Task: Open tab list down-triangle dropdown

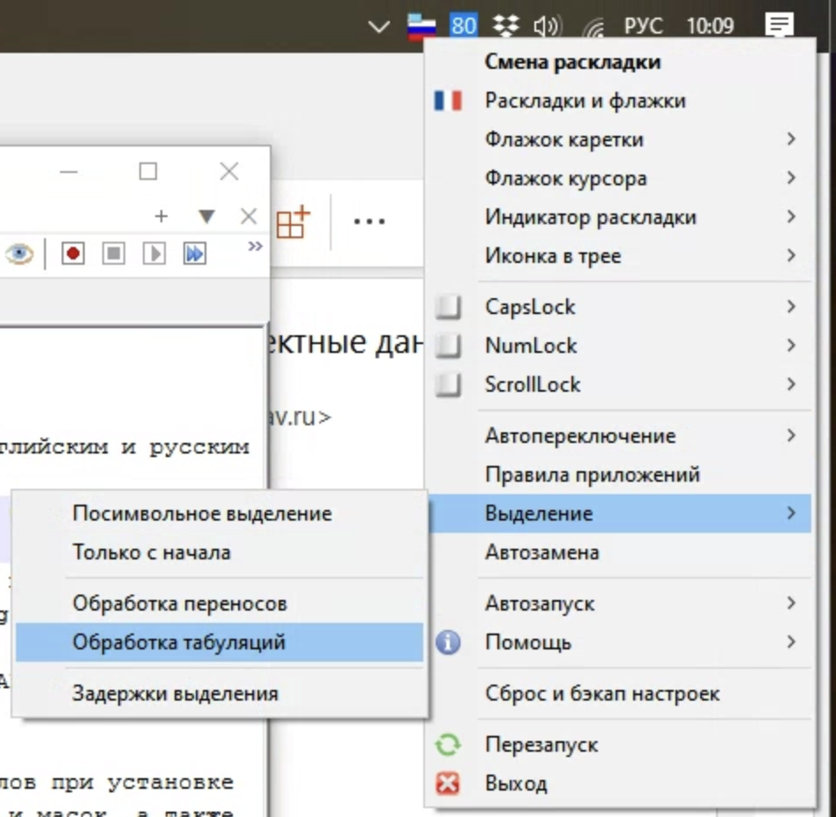Action: click(206, 216)
